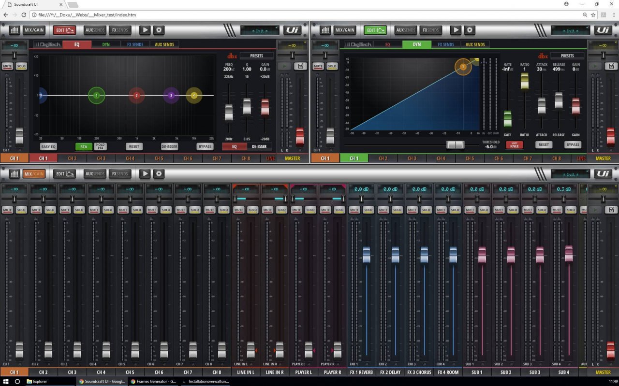The image size is (619, 386).
Task: Open Init snapshot display in lower mixer
Action: [x=571, y=173]
